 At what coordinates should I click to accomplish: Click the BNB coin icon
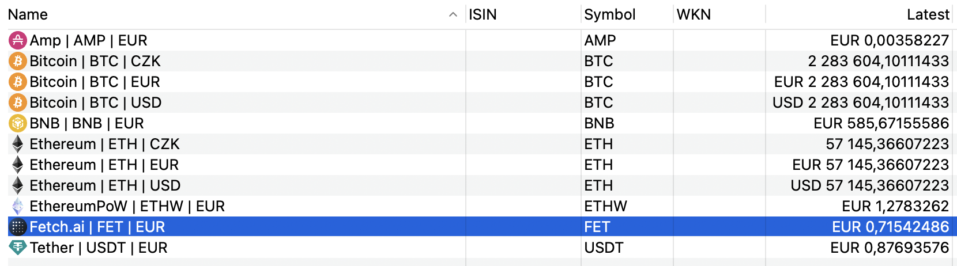(18, 123)
